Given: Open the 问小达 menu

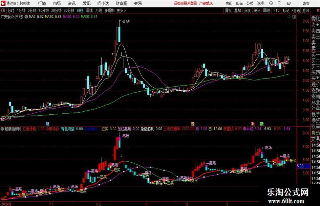Looking at the screenshot, I should click(x=103, y=3).
